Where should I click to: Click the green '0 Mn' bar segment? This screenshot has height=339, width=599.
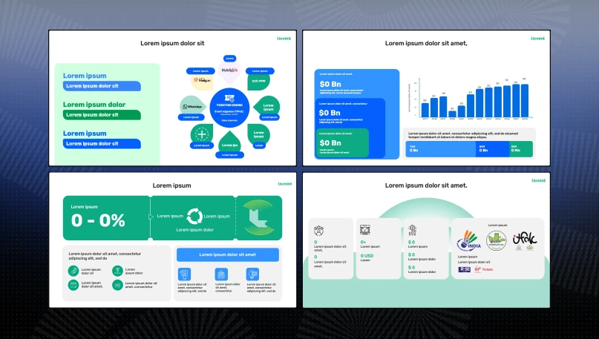521,149
